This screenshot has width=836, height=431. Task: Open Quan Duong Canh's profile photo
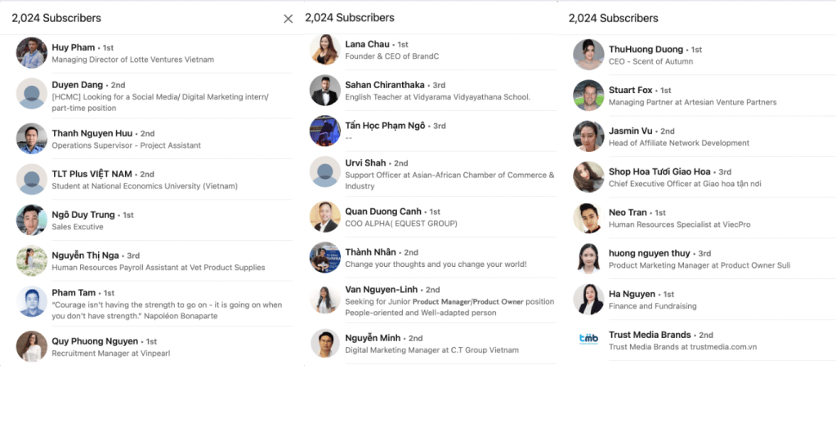[325, 216]
